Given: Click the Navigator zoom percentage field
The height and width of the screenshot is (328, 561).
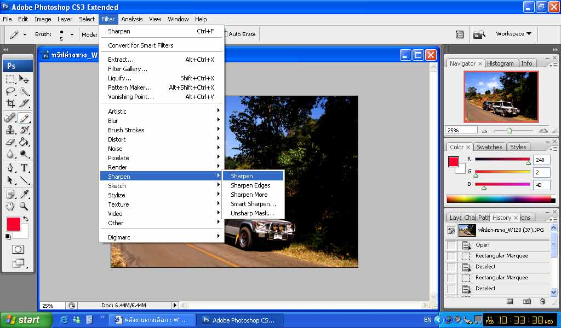Looking at the screenshot, I should 461,130.
